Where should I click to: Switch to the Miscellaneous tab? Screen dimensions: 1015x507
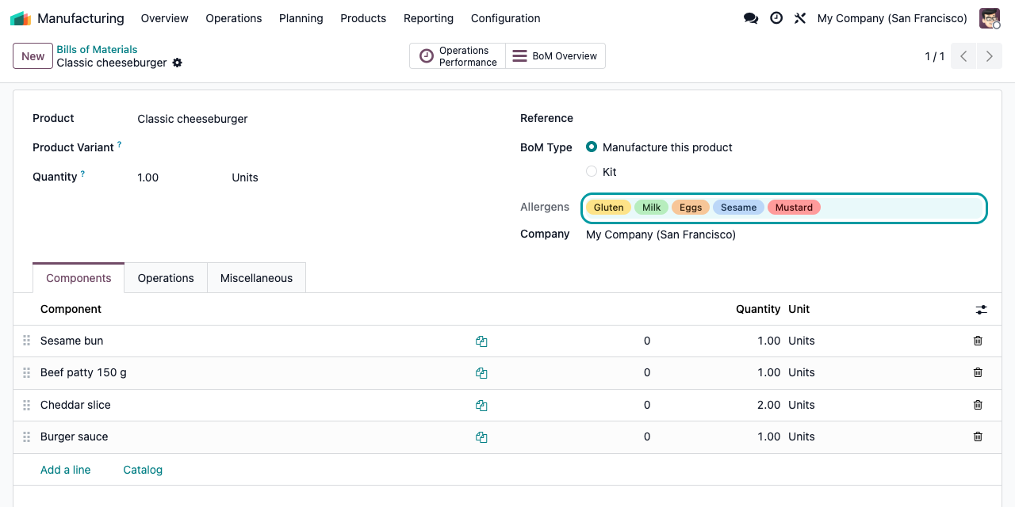coord(256,278)
